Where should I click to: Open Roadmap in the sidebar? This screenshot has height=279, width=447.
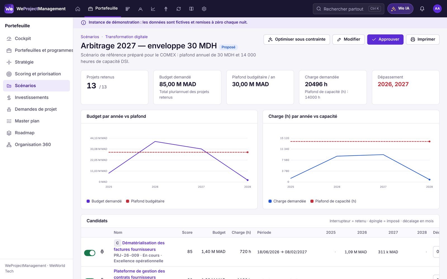click(x=36, y=133)
